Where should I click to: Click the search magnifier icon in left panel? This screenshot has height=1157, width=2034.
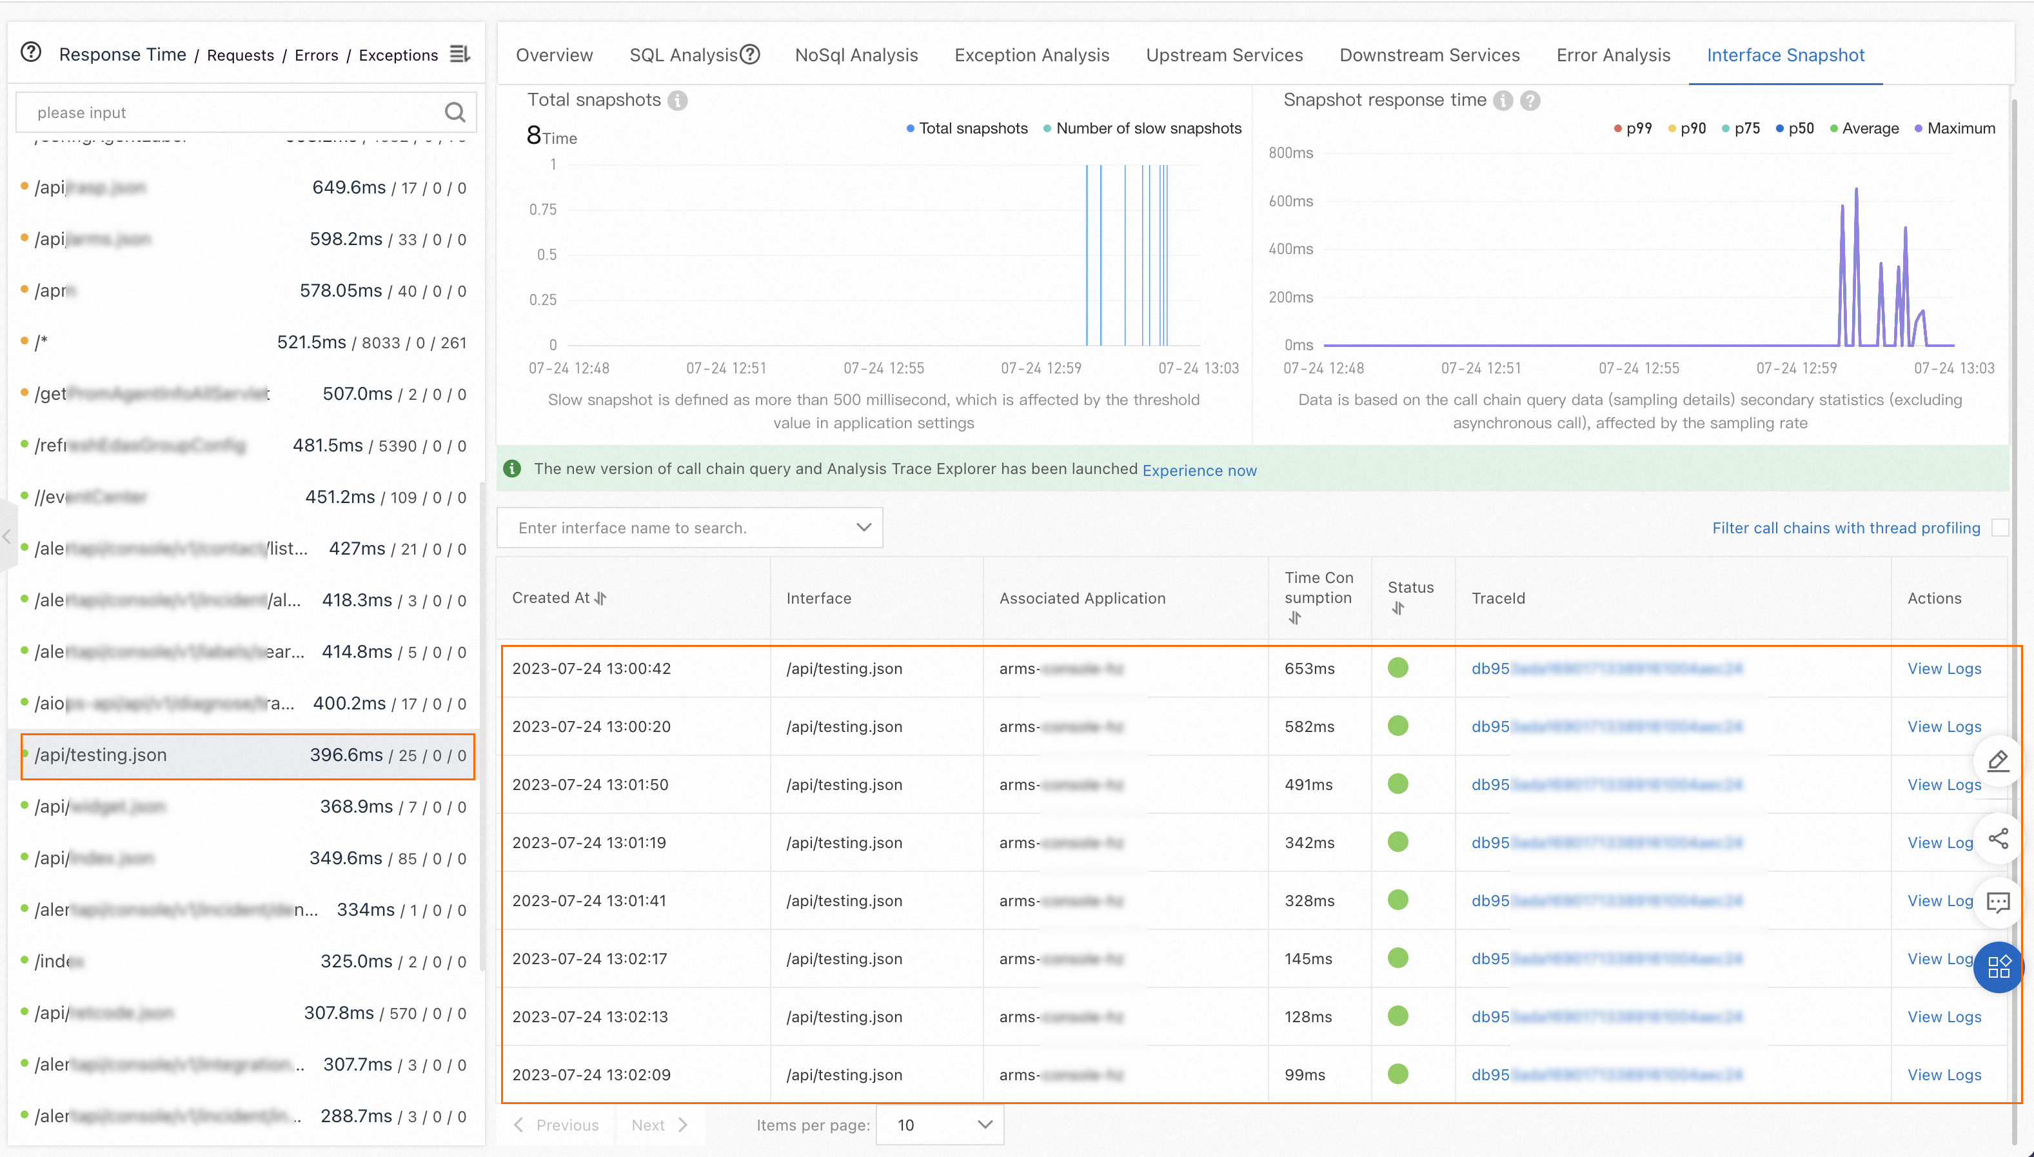pos(455,112)
